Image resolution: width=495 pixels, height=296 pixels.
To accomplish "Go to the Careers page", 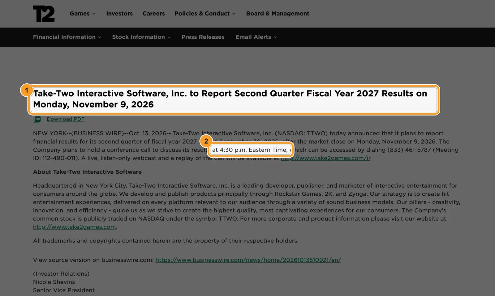I will tap(154, 14).
